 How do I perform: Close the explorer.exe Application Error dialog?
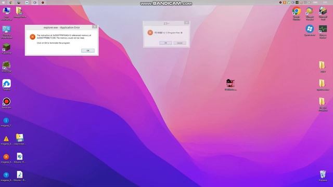point(95,26)
